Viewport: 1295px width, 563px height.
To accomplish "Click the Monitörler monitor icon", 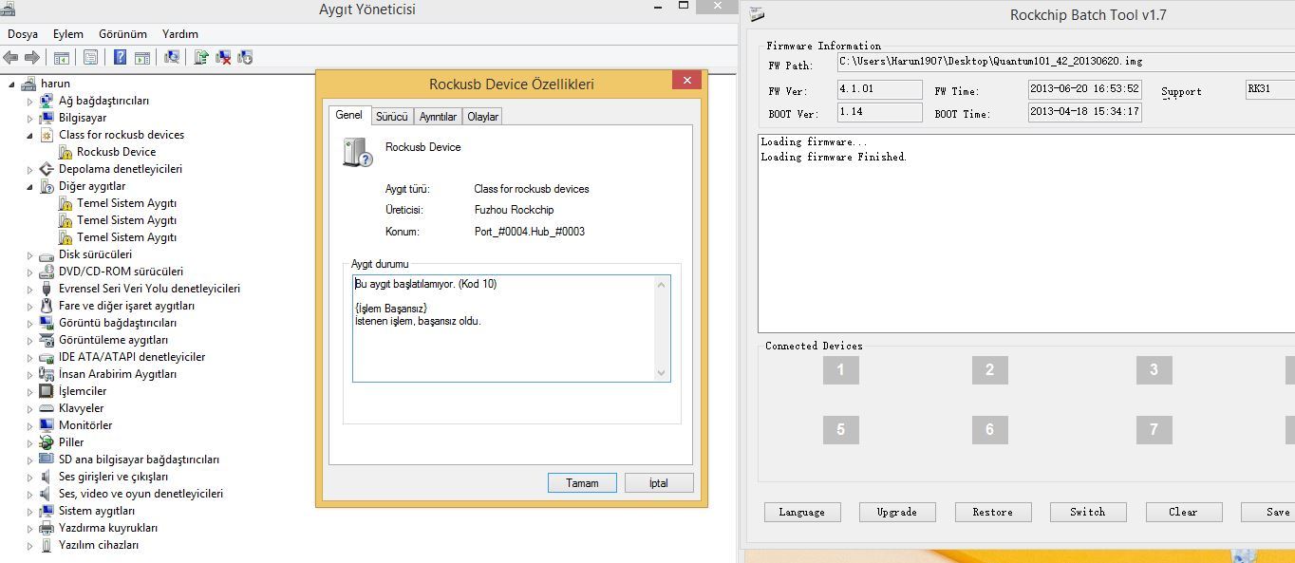I will [x=47, y=425].
